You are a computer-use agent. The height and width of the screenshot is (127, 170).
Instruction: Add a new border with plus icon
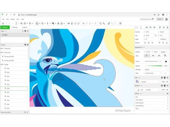pyautogui.click(x=168, y=86)
